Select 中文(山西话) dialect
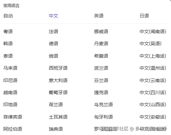Image resolution: width=171 pixels, height=135 pixels. 153,105
